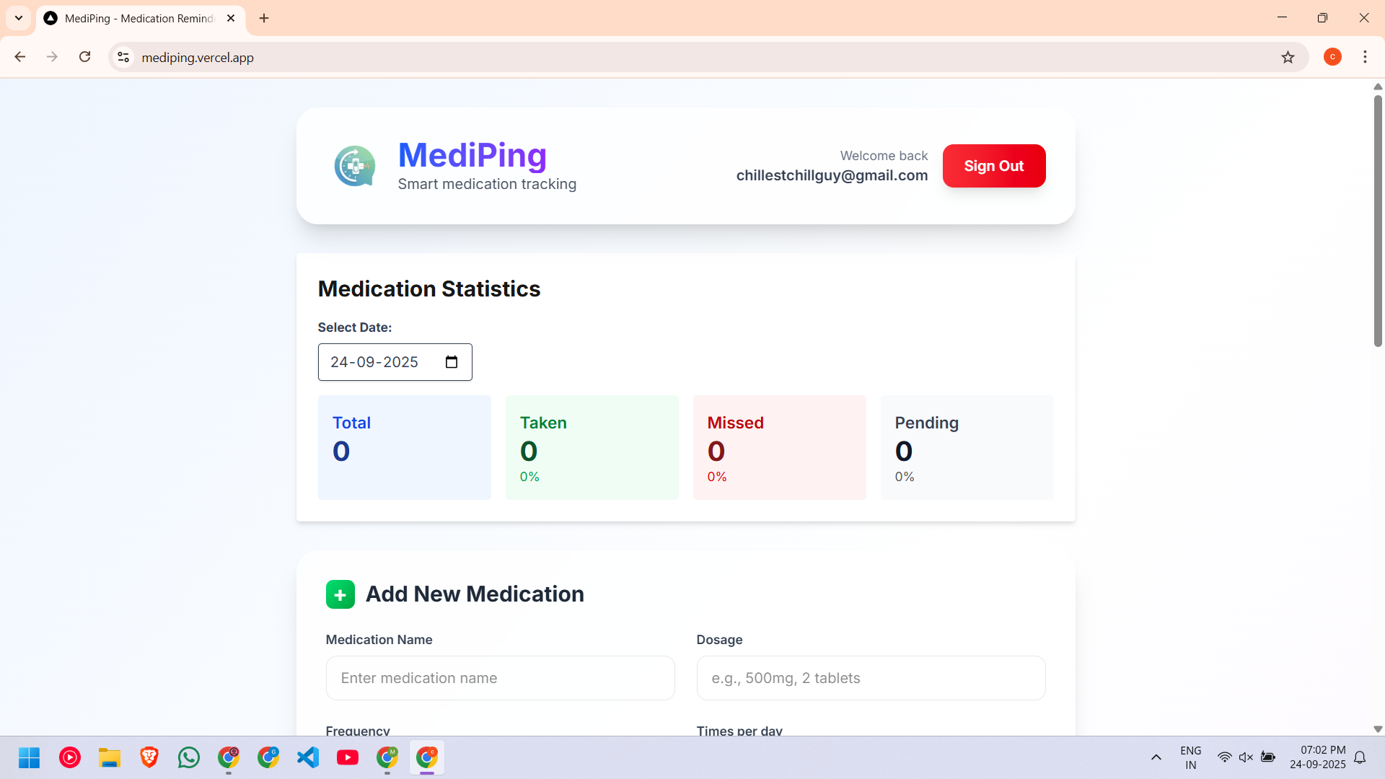Click the MediPing logo icon
This screenshot has width=1385, height=779.
[x=355, y=166]
